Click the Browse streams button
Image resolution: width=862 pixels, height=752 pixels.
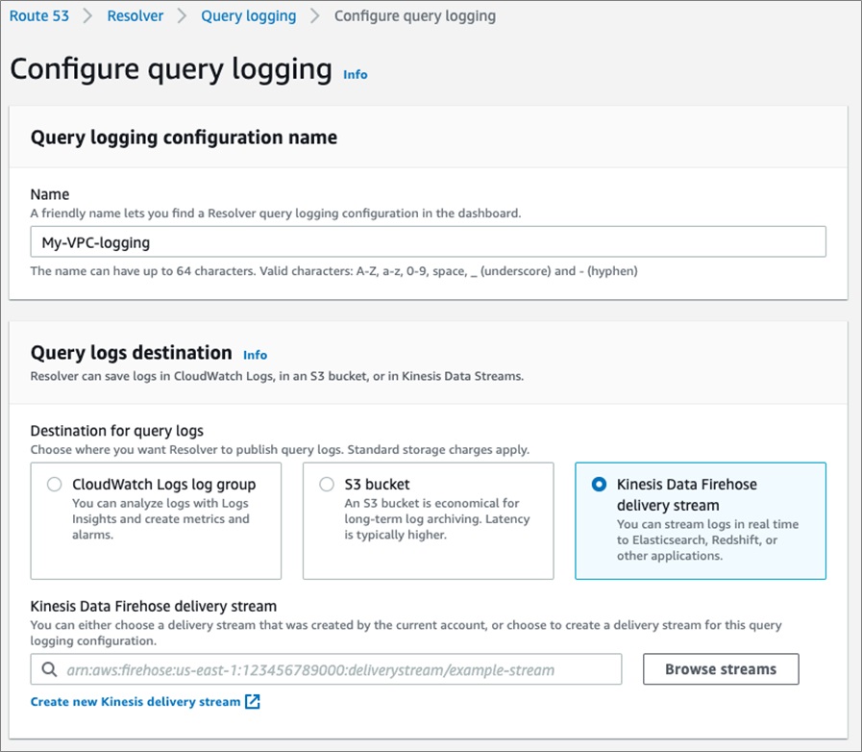coord(721,669)
